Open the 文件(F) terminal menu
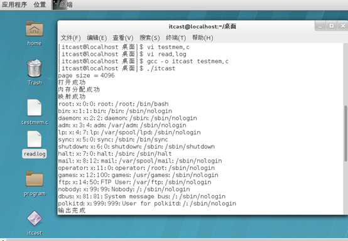Viewport: 348px width, 241px height. point(70,38)
